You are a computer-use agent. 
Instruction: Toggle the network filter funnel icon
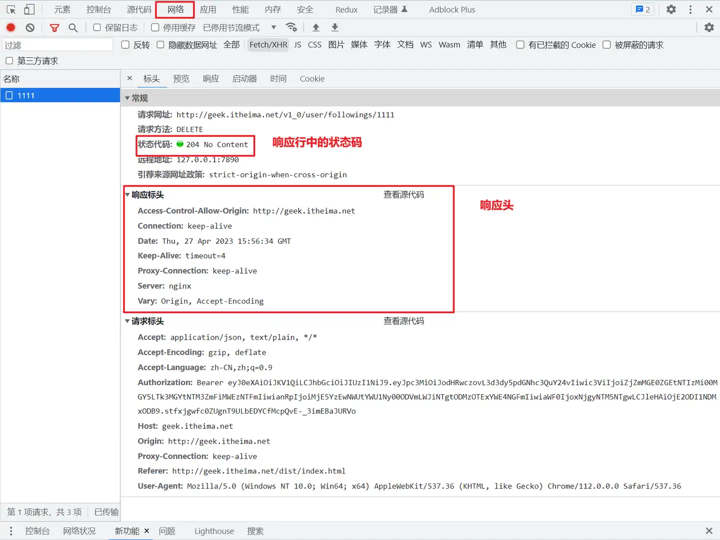click(54, 28)
